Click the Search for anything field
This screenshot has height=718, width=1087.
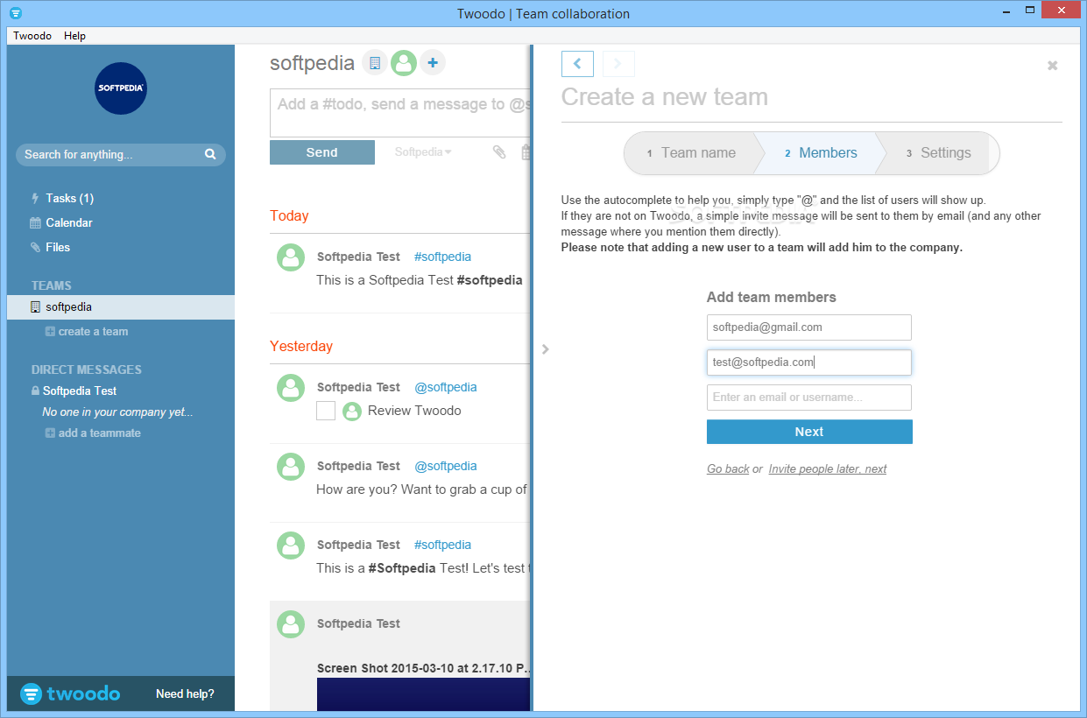pyautogui.click(x=121, y=154)
